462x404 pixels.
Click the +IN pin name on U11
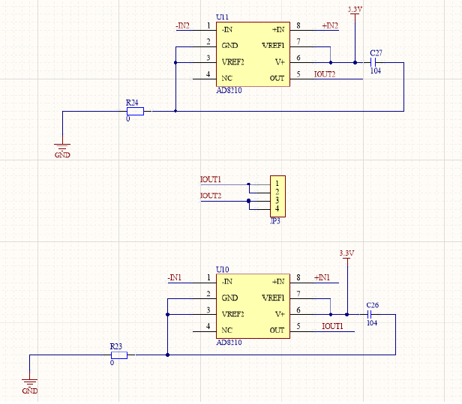pyautogui.click(x=278, y=30)
